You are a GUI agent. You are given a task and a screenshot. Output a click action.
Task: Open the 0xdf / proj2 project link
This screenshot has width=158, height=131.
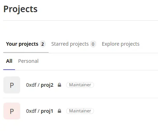(x=40, y=85)
